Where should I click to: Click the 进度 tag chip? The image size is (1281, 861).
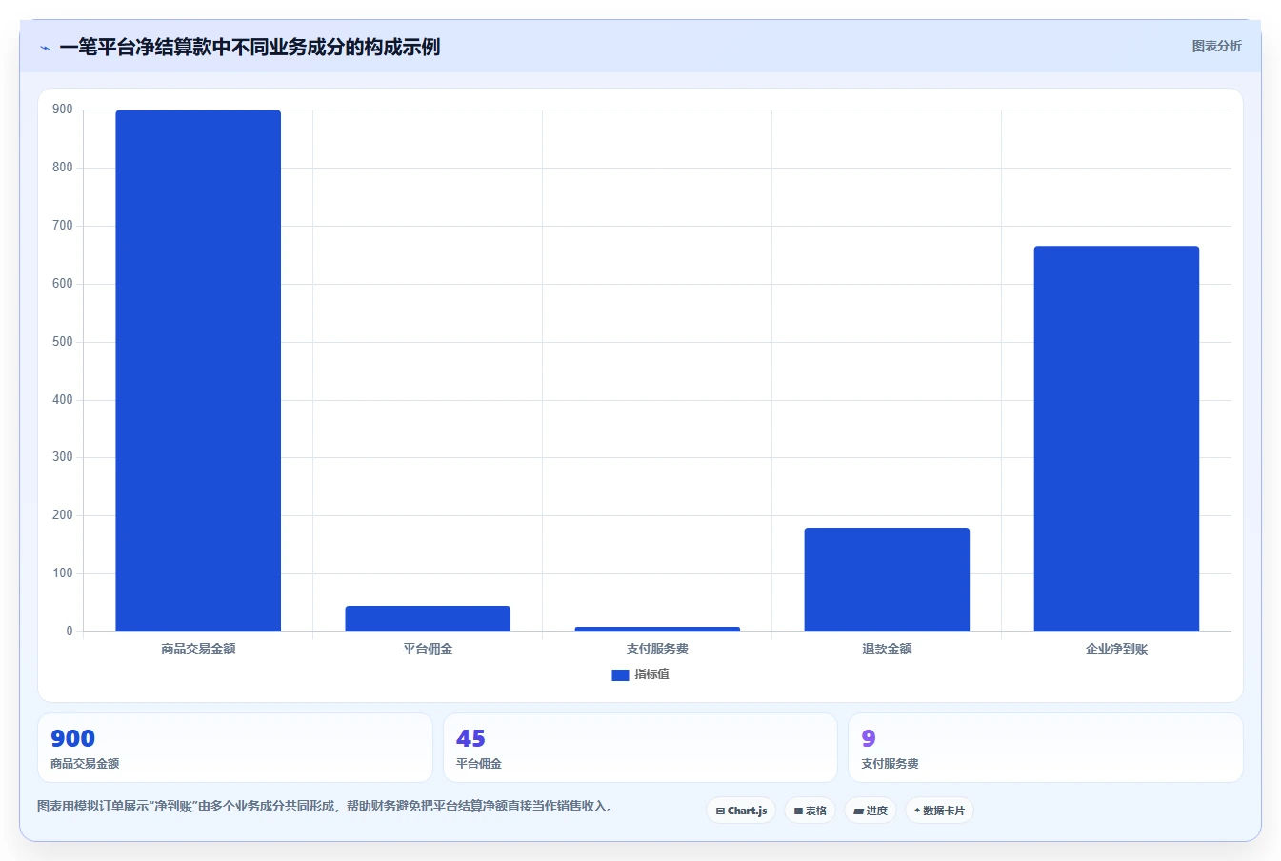click(x=871, y=811)
